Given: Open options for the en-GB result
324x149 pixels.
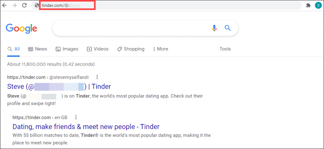Looking at the screenshot, I should point(76,117).
